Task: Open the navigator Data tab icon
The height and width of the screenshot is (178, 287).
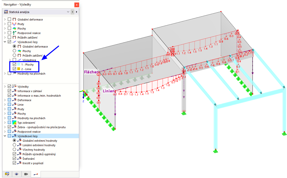Action: pos(7,174)
